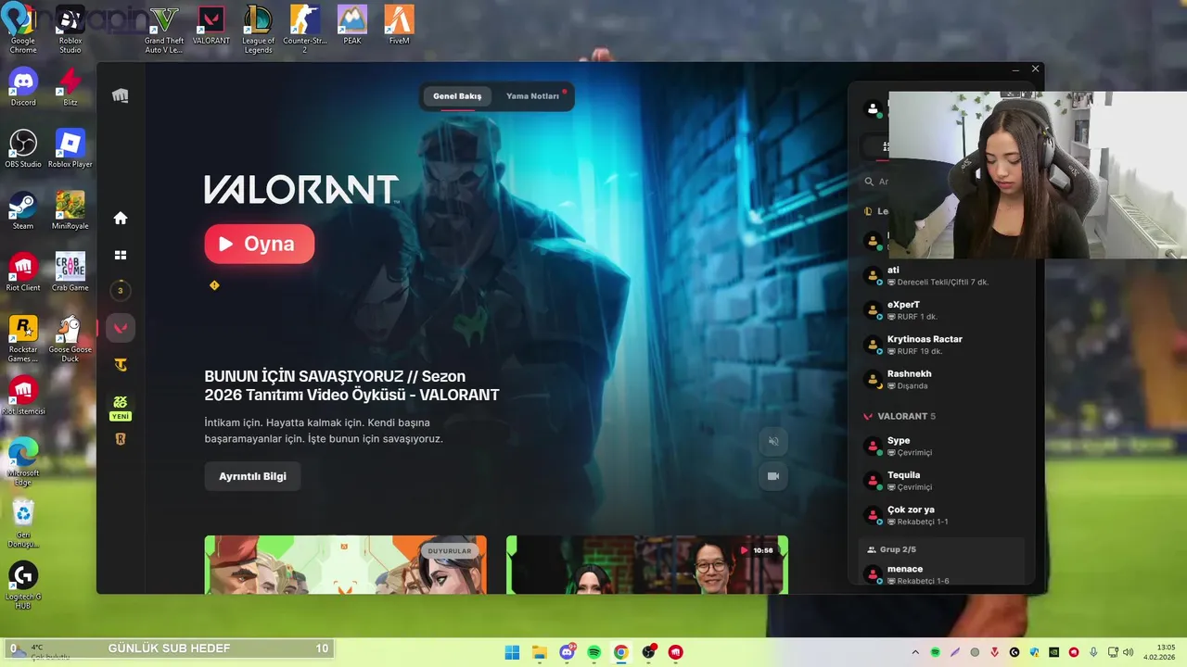The width and height of the screenshot is (1187, 667).
Task: Open the Crab Game desktop shortcut
Action: [x=70, y=272]
